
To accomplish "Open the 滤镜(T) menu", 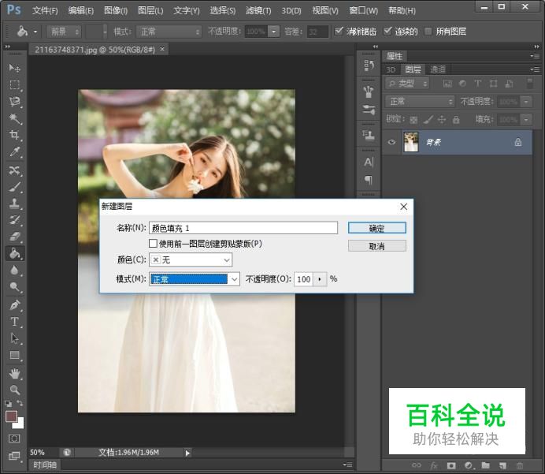I will click(x=258, y=10).
